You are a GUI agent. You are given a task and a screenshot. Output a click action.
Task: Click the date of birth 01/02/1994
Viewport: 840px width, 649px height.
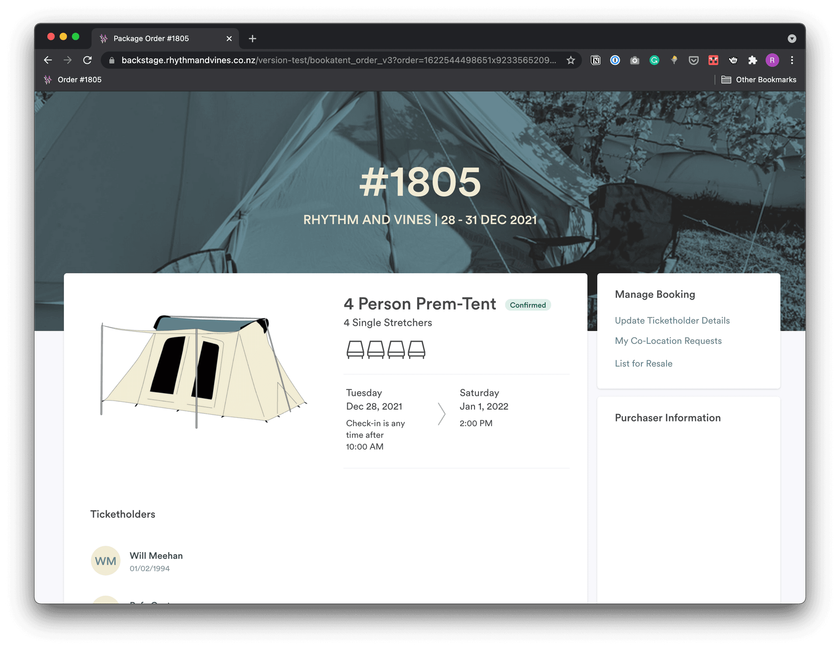point(150,569)
